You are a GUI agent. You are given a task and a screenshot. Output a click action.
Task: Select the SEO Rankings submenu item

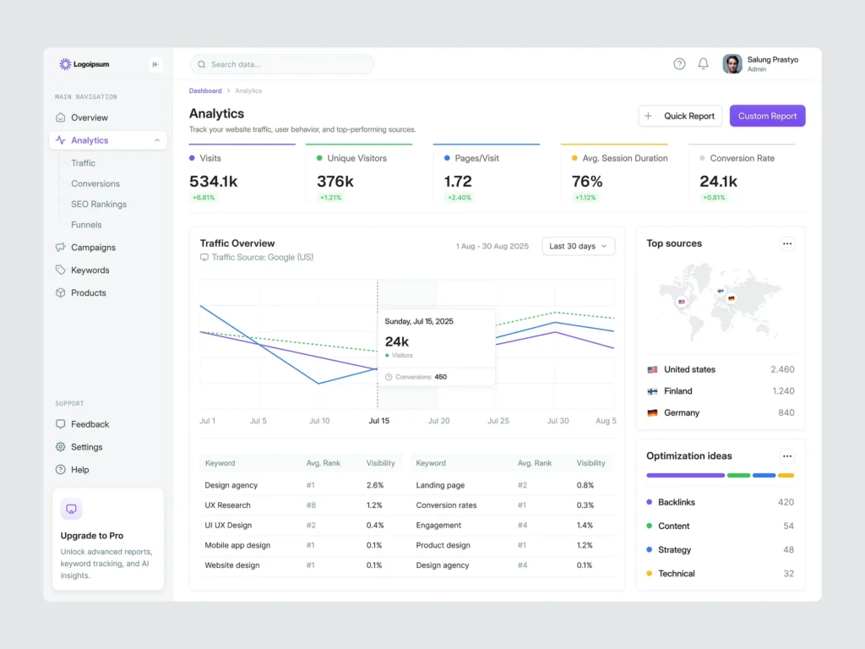click(99, 205)
